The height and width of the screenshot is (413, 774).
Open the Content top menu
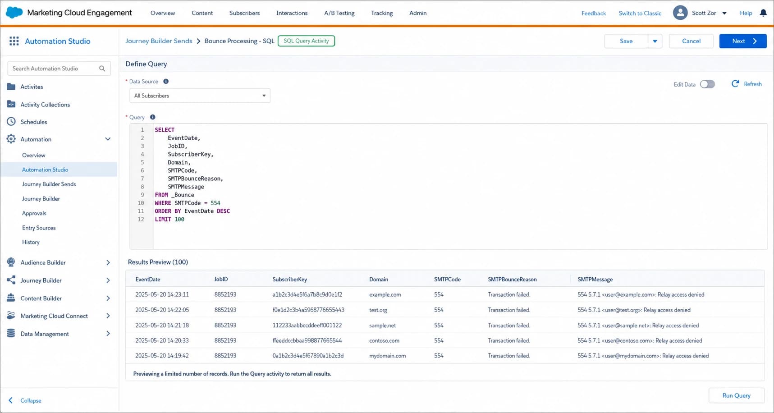click(202, 13)
